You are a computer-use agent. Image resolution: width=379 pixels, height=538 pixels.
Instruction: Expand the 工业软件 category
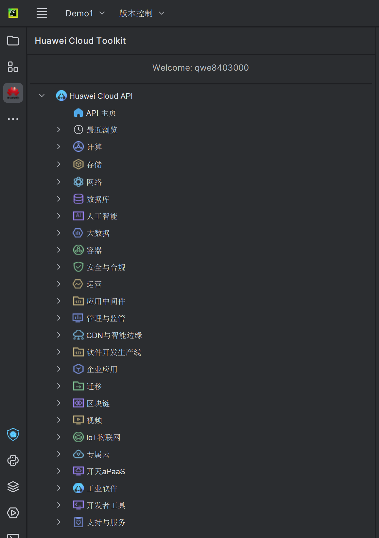[x=59, y=488]
